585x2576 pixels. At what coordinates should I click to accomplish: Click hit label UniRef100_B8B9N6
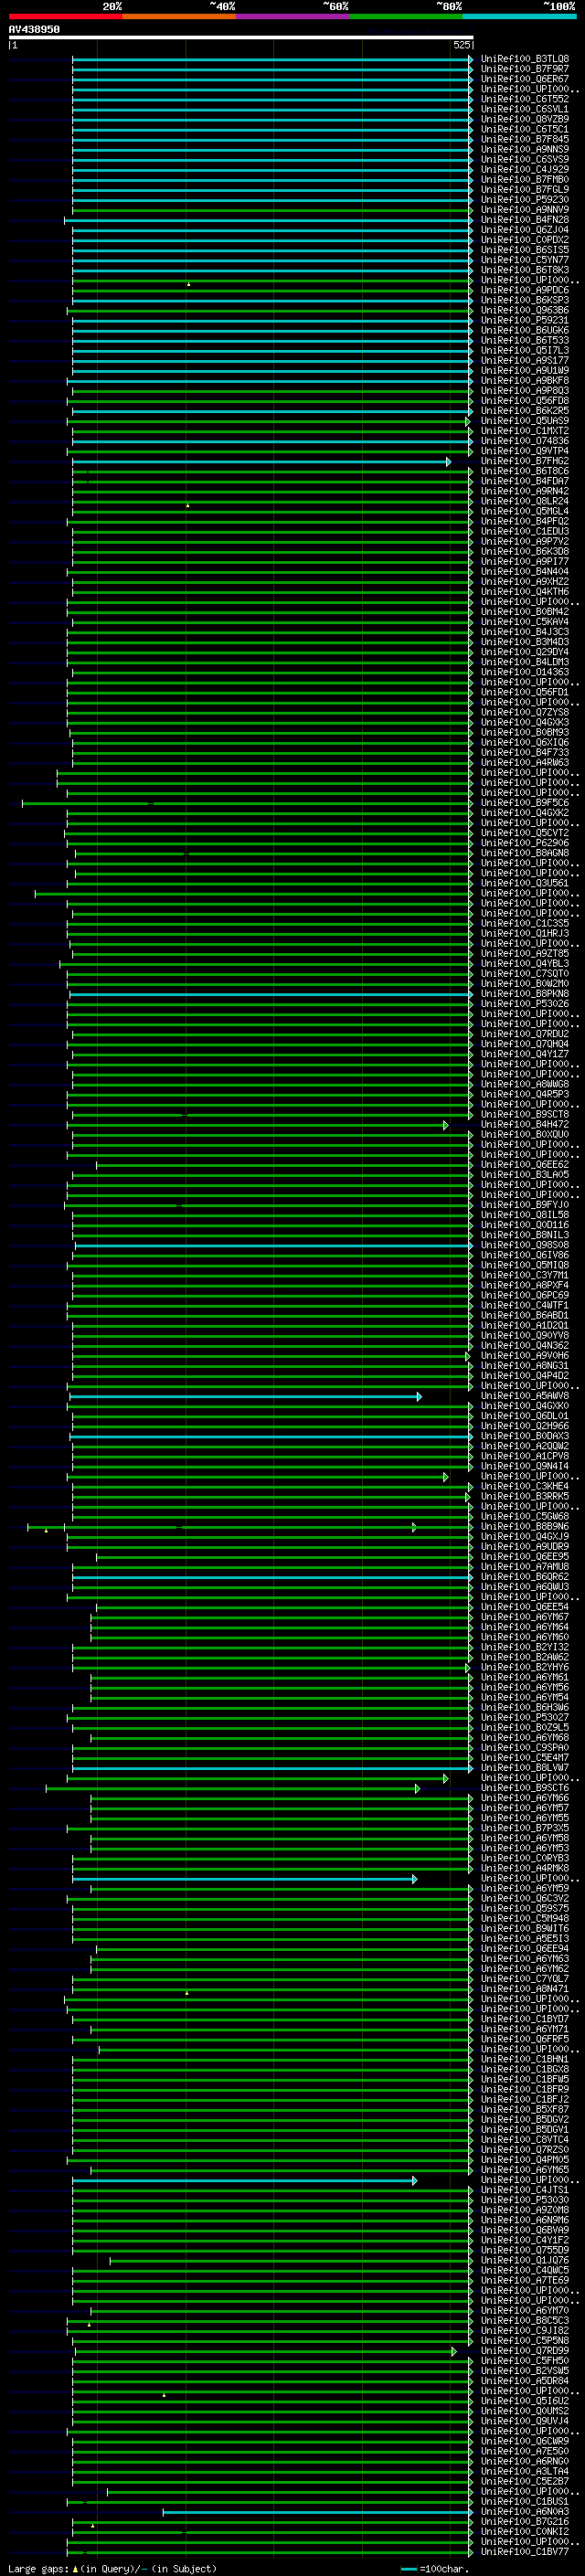[525, 1527]
